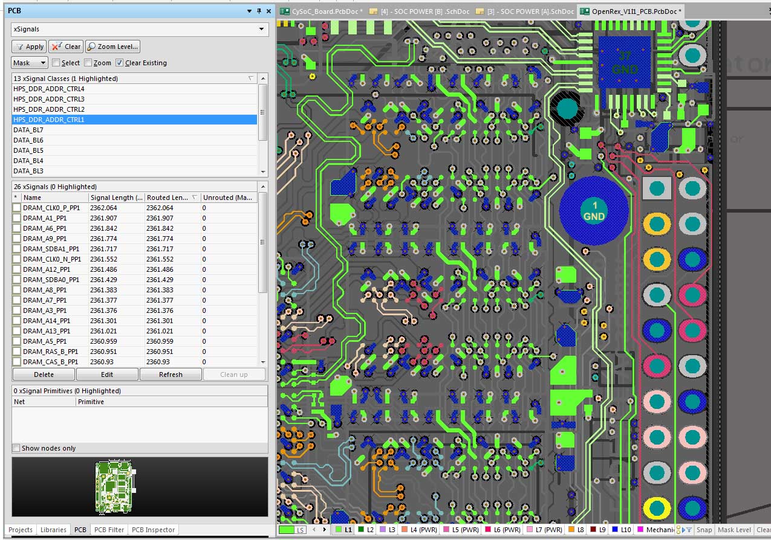Click the sort icon in xSignal Classes header
The height and width of the screenshot is (540, 771).
pyautogui.click(x=252, y=79)
